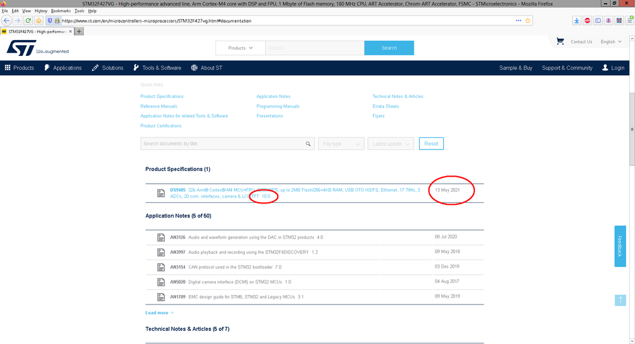This screenshot has width=635, height=344.
Task: Click the AN3154 document file icon
Action: point(161,268)
